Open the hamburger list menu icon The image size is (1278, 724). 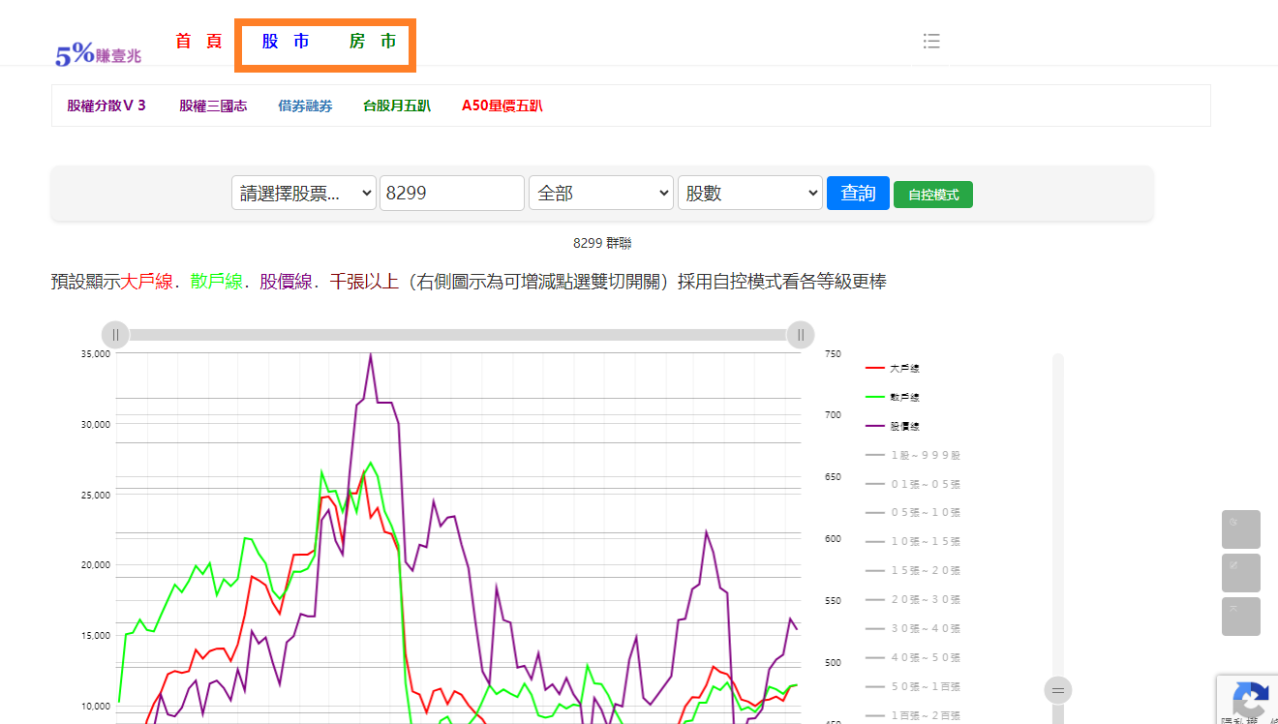(x=931, y=41)
